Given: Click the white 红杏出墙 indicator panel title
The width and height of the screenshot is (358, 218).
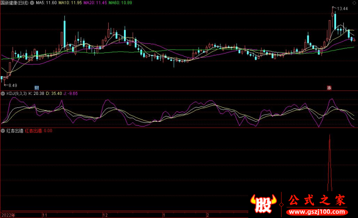Looking at the screenshot, I should tap(15, 131).
